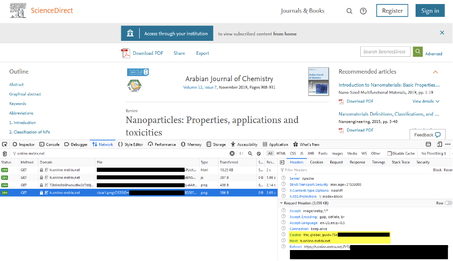
Task: Click the Performance gauge icon
Action: pos(150,144)
